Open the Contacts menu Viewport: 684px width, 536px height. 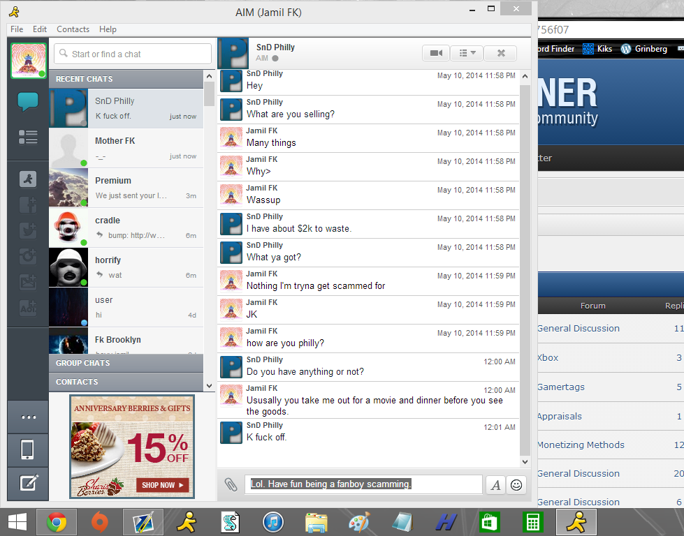point(73,29)
